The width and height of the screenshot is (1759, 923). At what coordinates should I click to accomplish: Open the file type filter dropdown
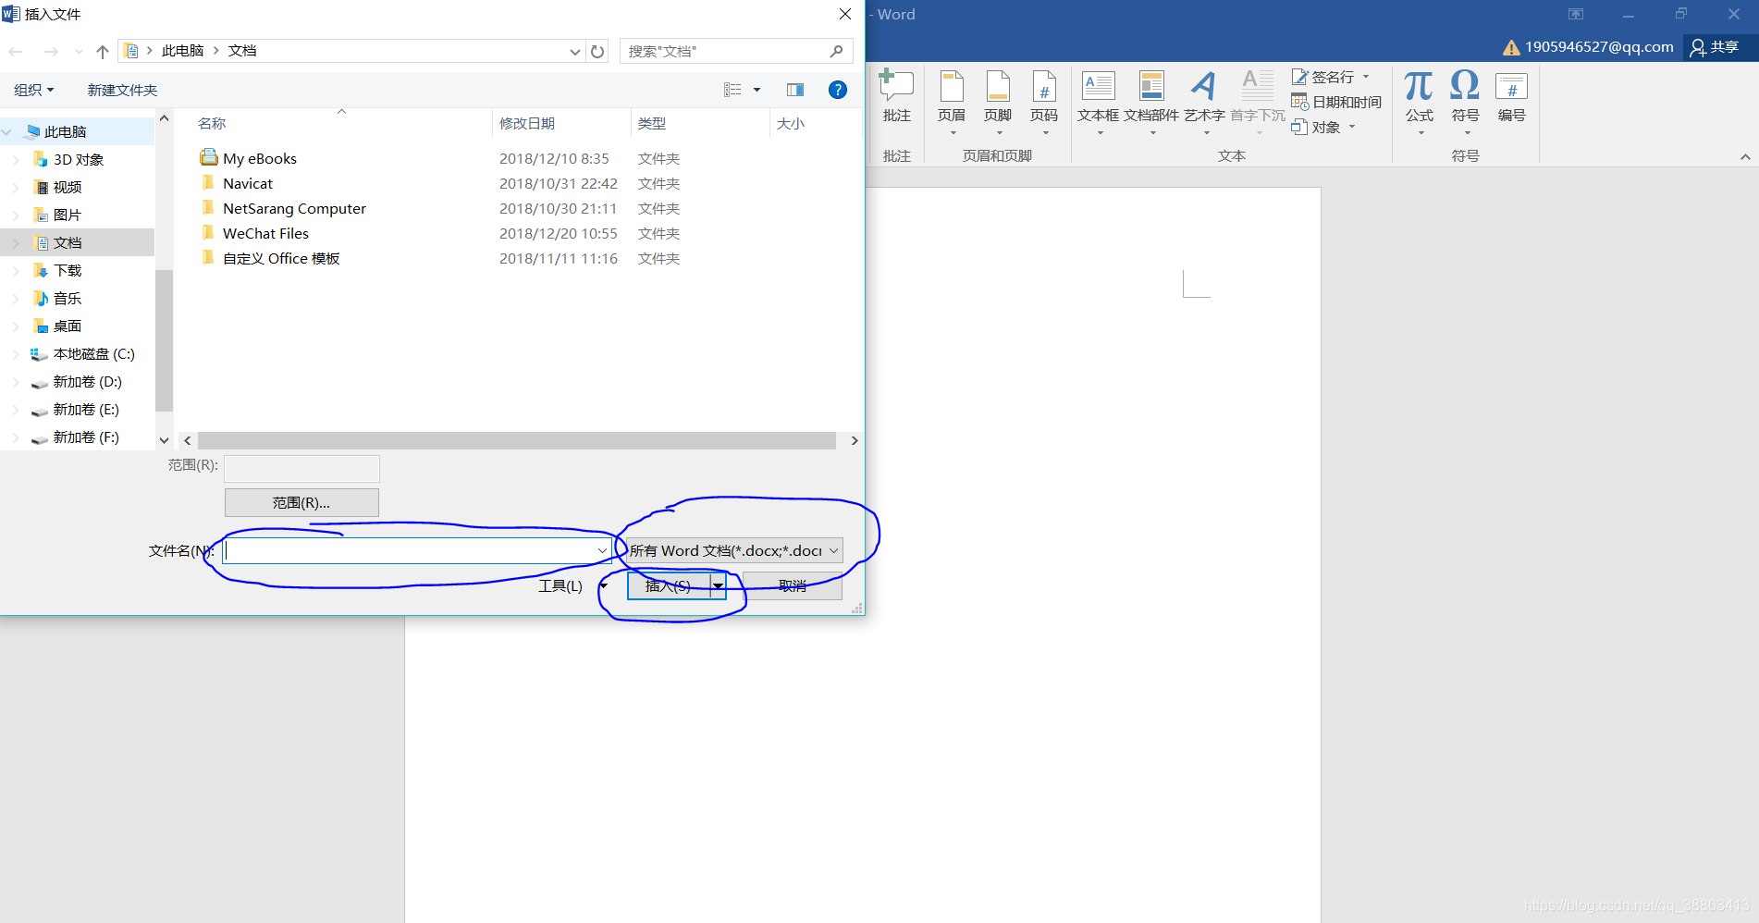pyautogui.click(x=833, y=551)
